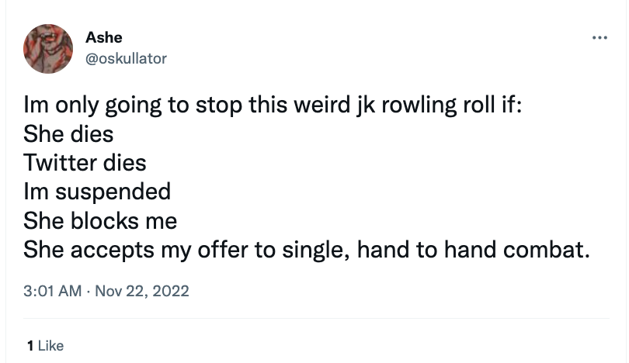Screen dimensions: 629x363
Task: Click the Nov 22, 2022 date
Action: (142, 292)
